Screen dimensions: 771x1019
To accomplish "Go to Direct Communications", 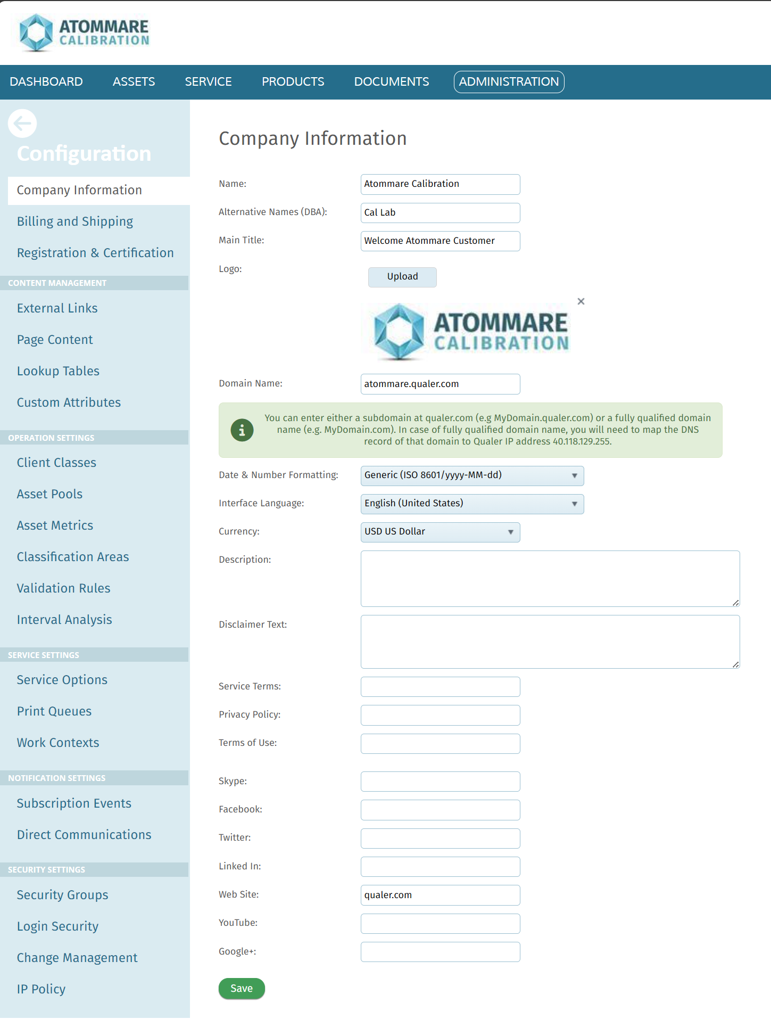I will point(84,835).
